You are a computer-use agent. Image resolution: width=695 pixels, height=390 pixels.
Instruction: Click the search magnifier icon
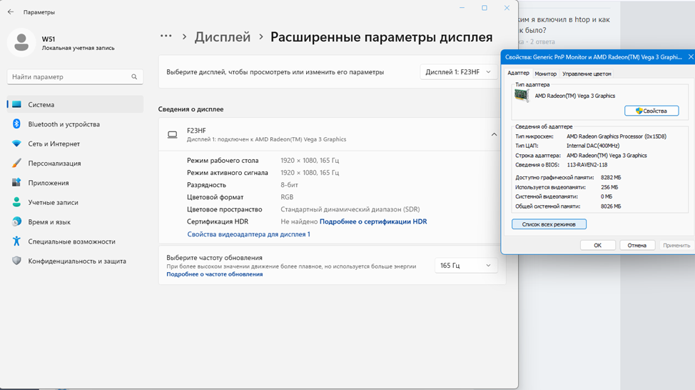[134, 76]
